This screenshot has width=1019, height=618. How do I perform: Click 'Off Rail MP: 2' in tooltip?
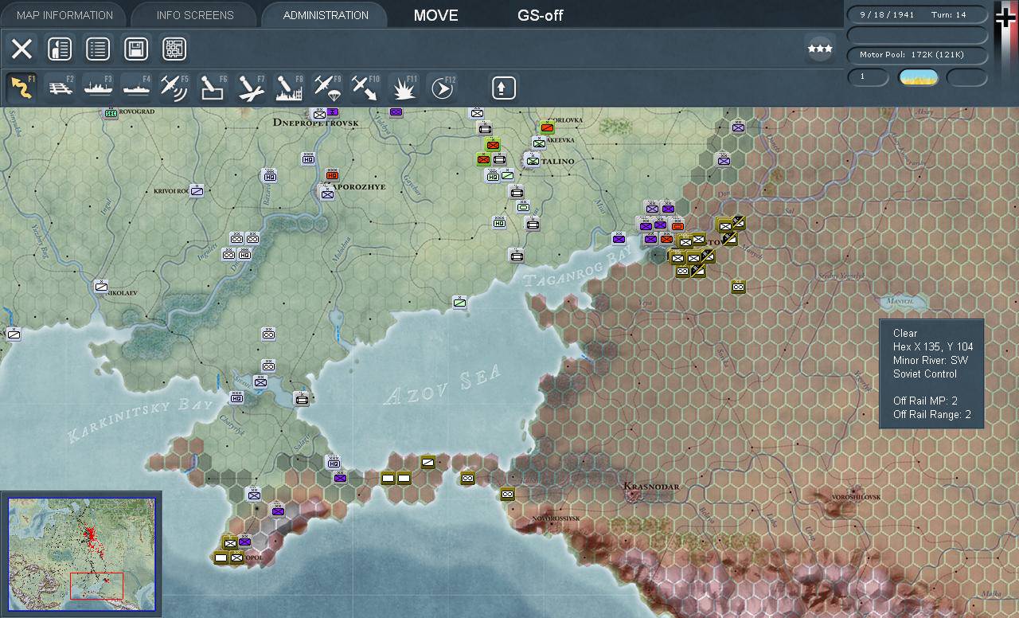click(x=925, y=401)
